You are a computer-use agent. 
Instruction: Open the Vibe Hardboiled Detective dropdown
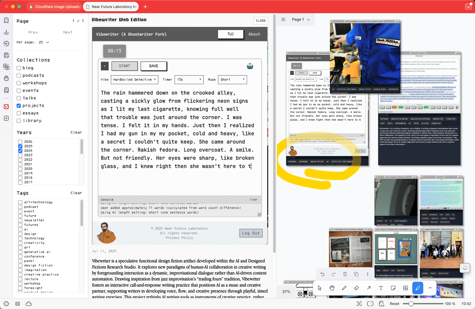(x=135, y=80)
